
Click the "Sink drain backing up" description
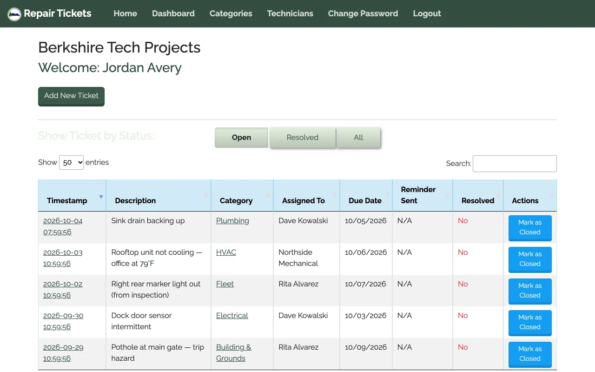coord(148,221)
